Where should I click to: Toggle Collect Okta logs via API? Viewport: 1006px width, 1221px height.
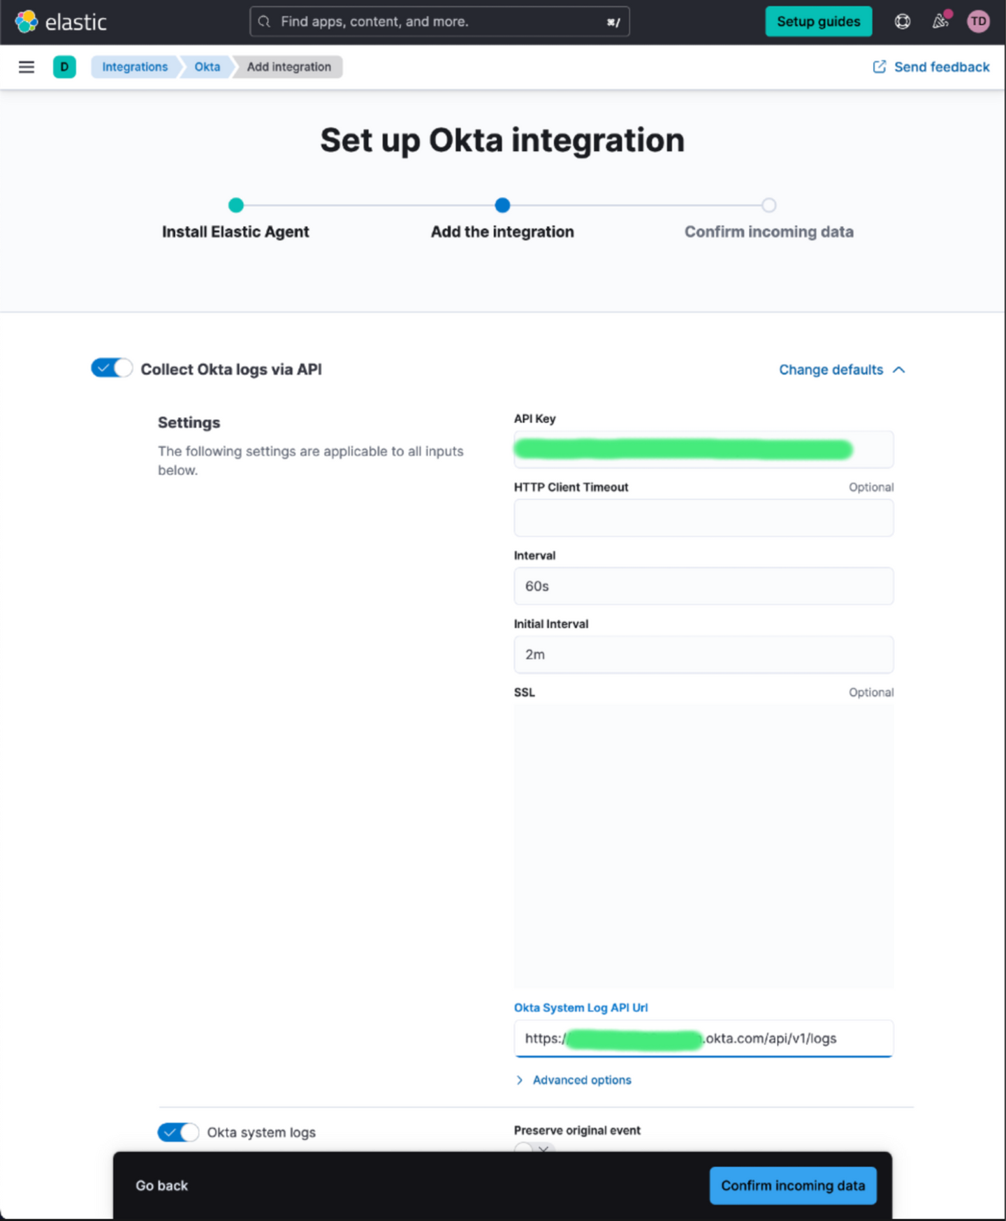tap(112, 368)
